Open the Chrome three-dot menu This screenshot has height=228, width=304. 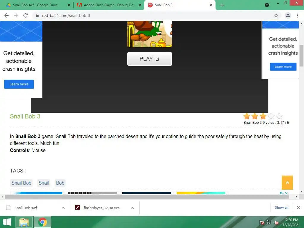coord(297,15)
